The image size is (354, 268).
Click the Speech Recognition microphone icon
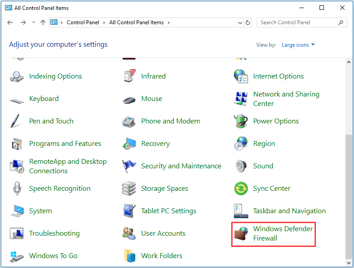point(17,189)
